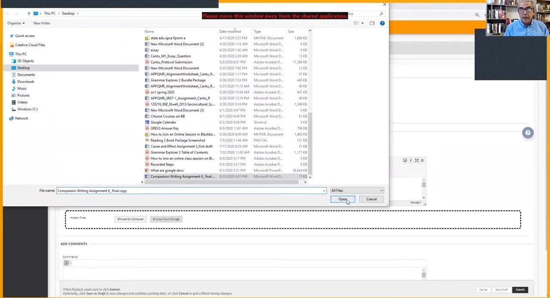The height and width of the screenshot is (298, 550).
Task: Select Desktop in the navigation tree
Action: 23,68
